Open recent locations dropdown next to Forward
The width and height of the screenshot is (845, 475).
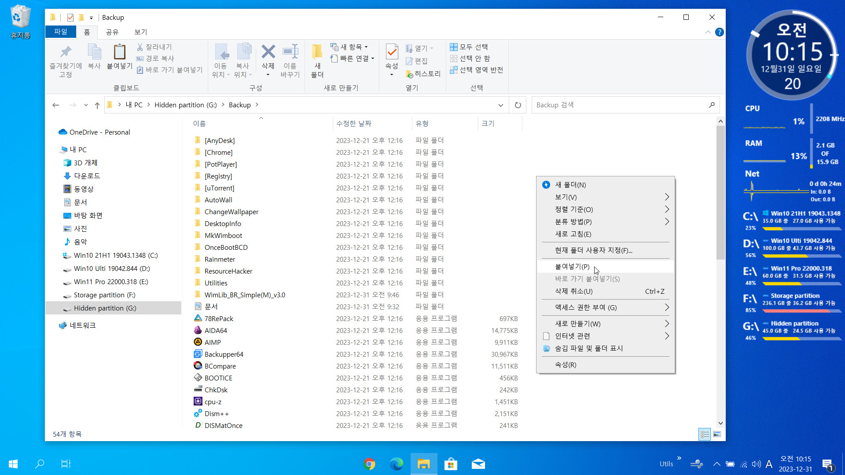pos(86,105)
